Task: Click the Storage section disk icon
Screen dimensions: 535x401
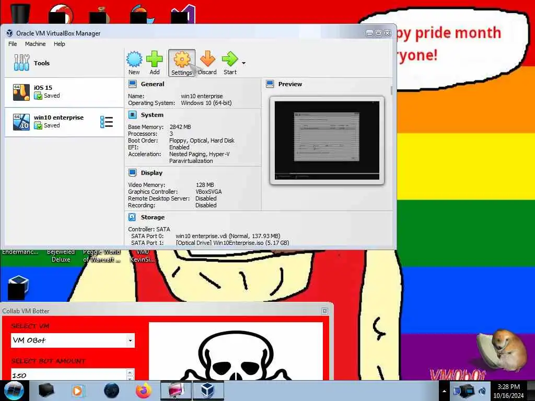Action: coord(132,217)
